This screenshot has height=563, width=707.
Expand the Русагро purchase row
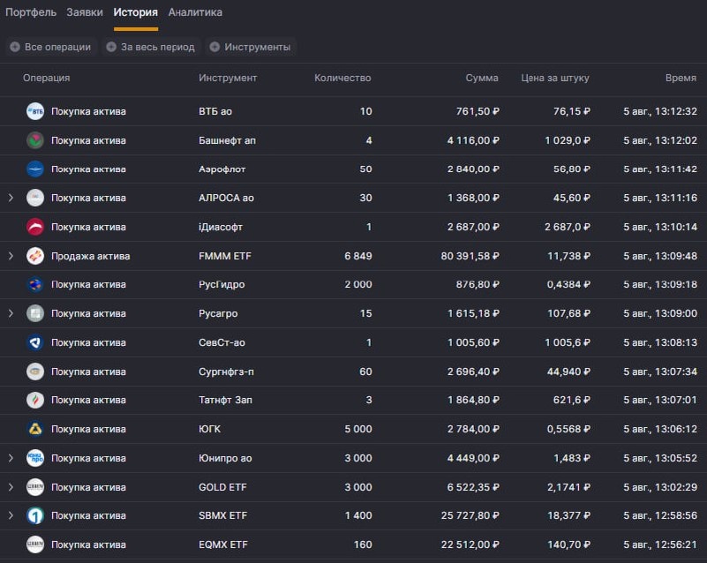pos(11,313)
